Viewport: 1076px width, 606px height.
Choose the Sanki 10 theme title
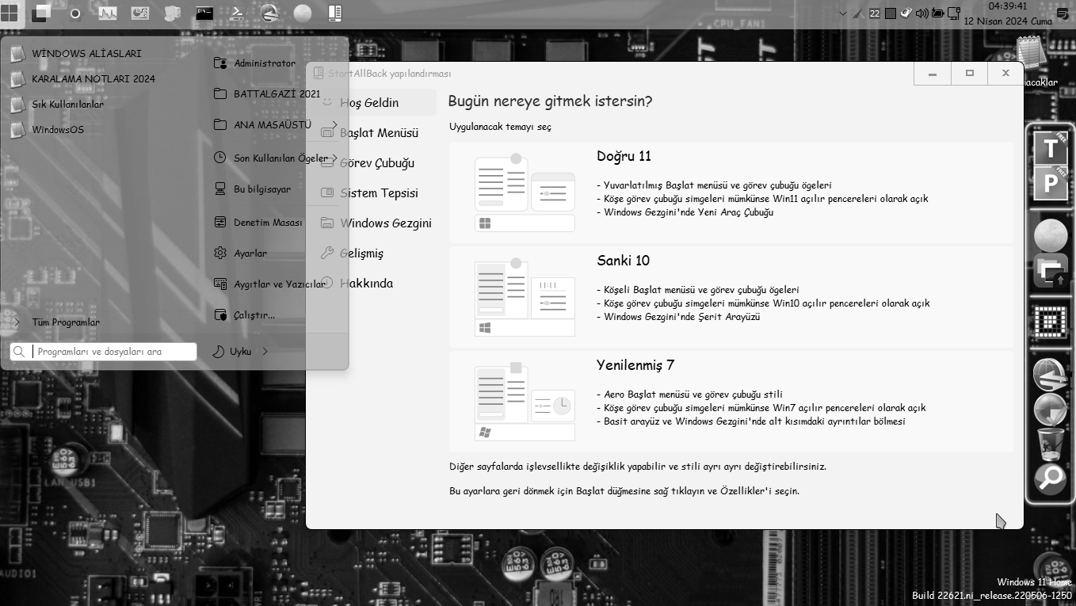623,261
